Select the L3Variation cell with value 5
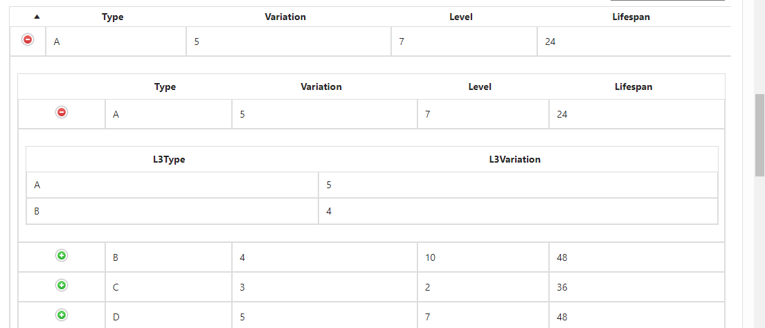The width and height of the screenshot is (765, 328). (x=518, y=185)
